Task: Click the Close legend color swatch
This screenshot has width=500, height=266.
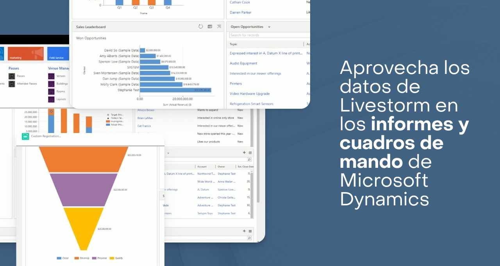Action: tap(59, 258)
